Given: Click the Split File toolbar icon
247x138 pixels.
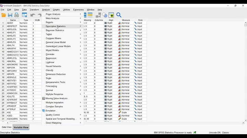Looking at the screenshot, I should click(x=85, y=15).
